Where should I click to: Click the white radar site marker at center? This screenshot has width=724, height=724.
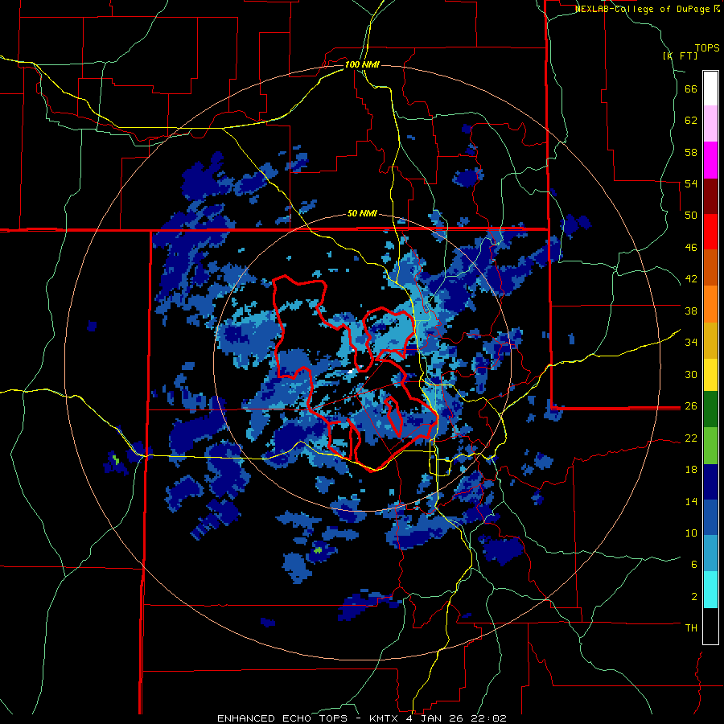point(351,371)
